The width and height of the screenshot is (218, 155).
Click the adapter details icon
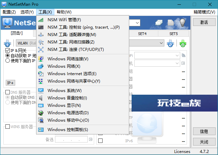pyautogui.click(x=41, y=35)
